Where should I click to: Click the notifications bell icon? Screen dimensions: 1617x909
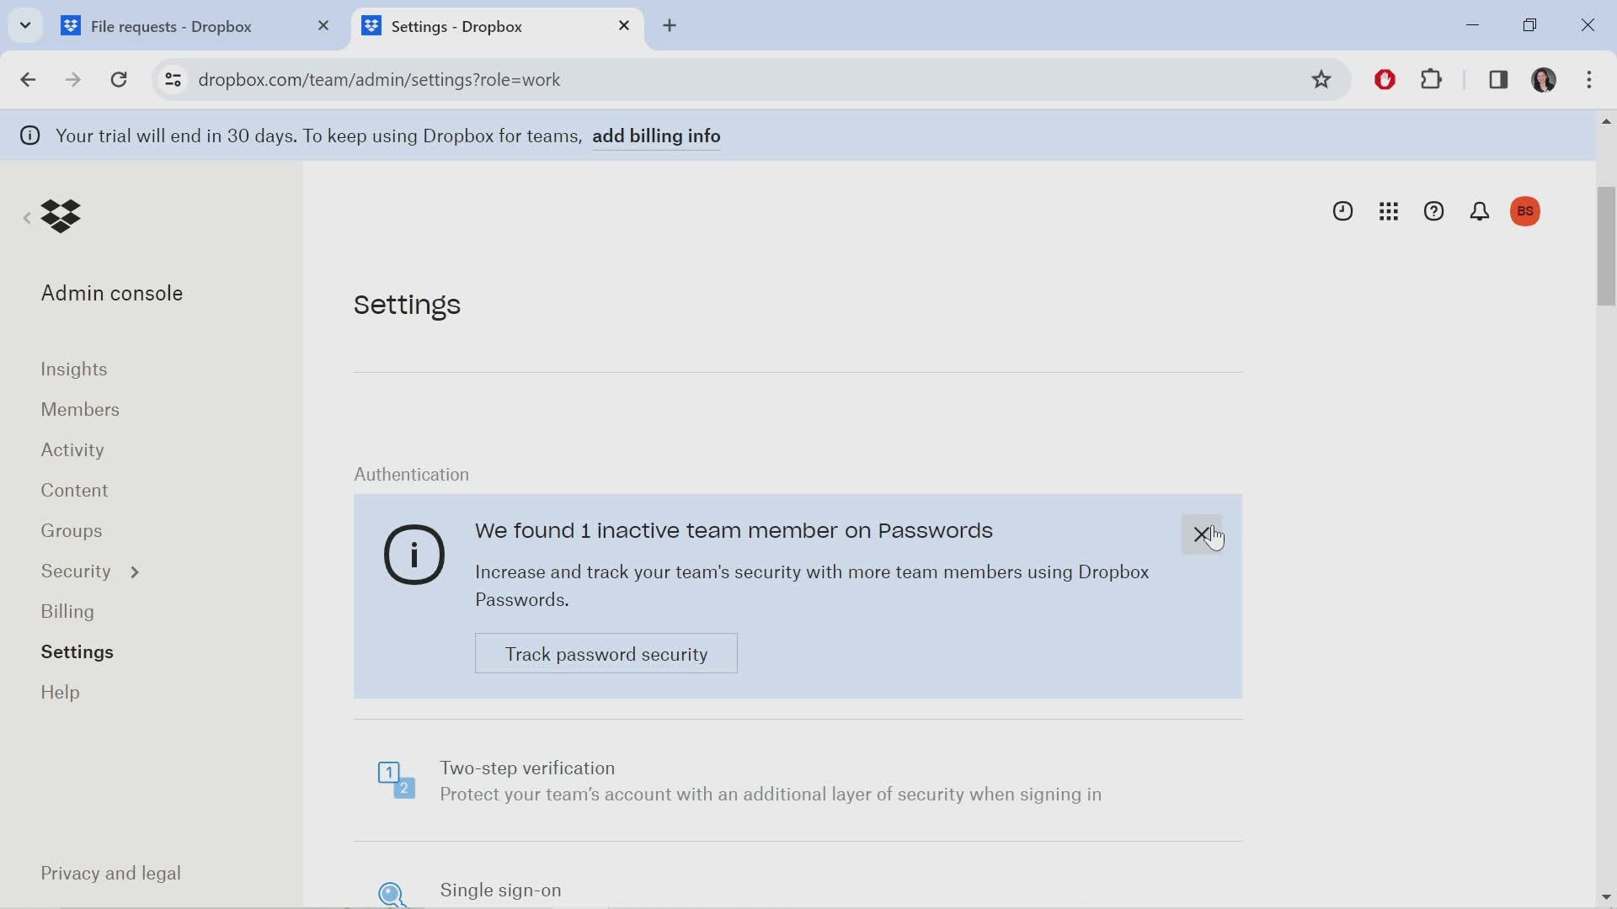pos(1479,211)
